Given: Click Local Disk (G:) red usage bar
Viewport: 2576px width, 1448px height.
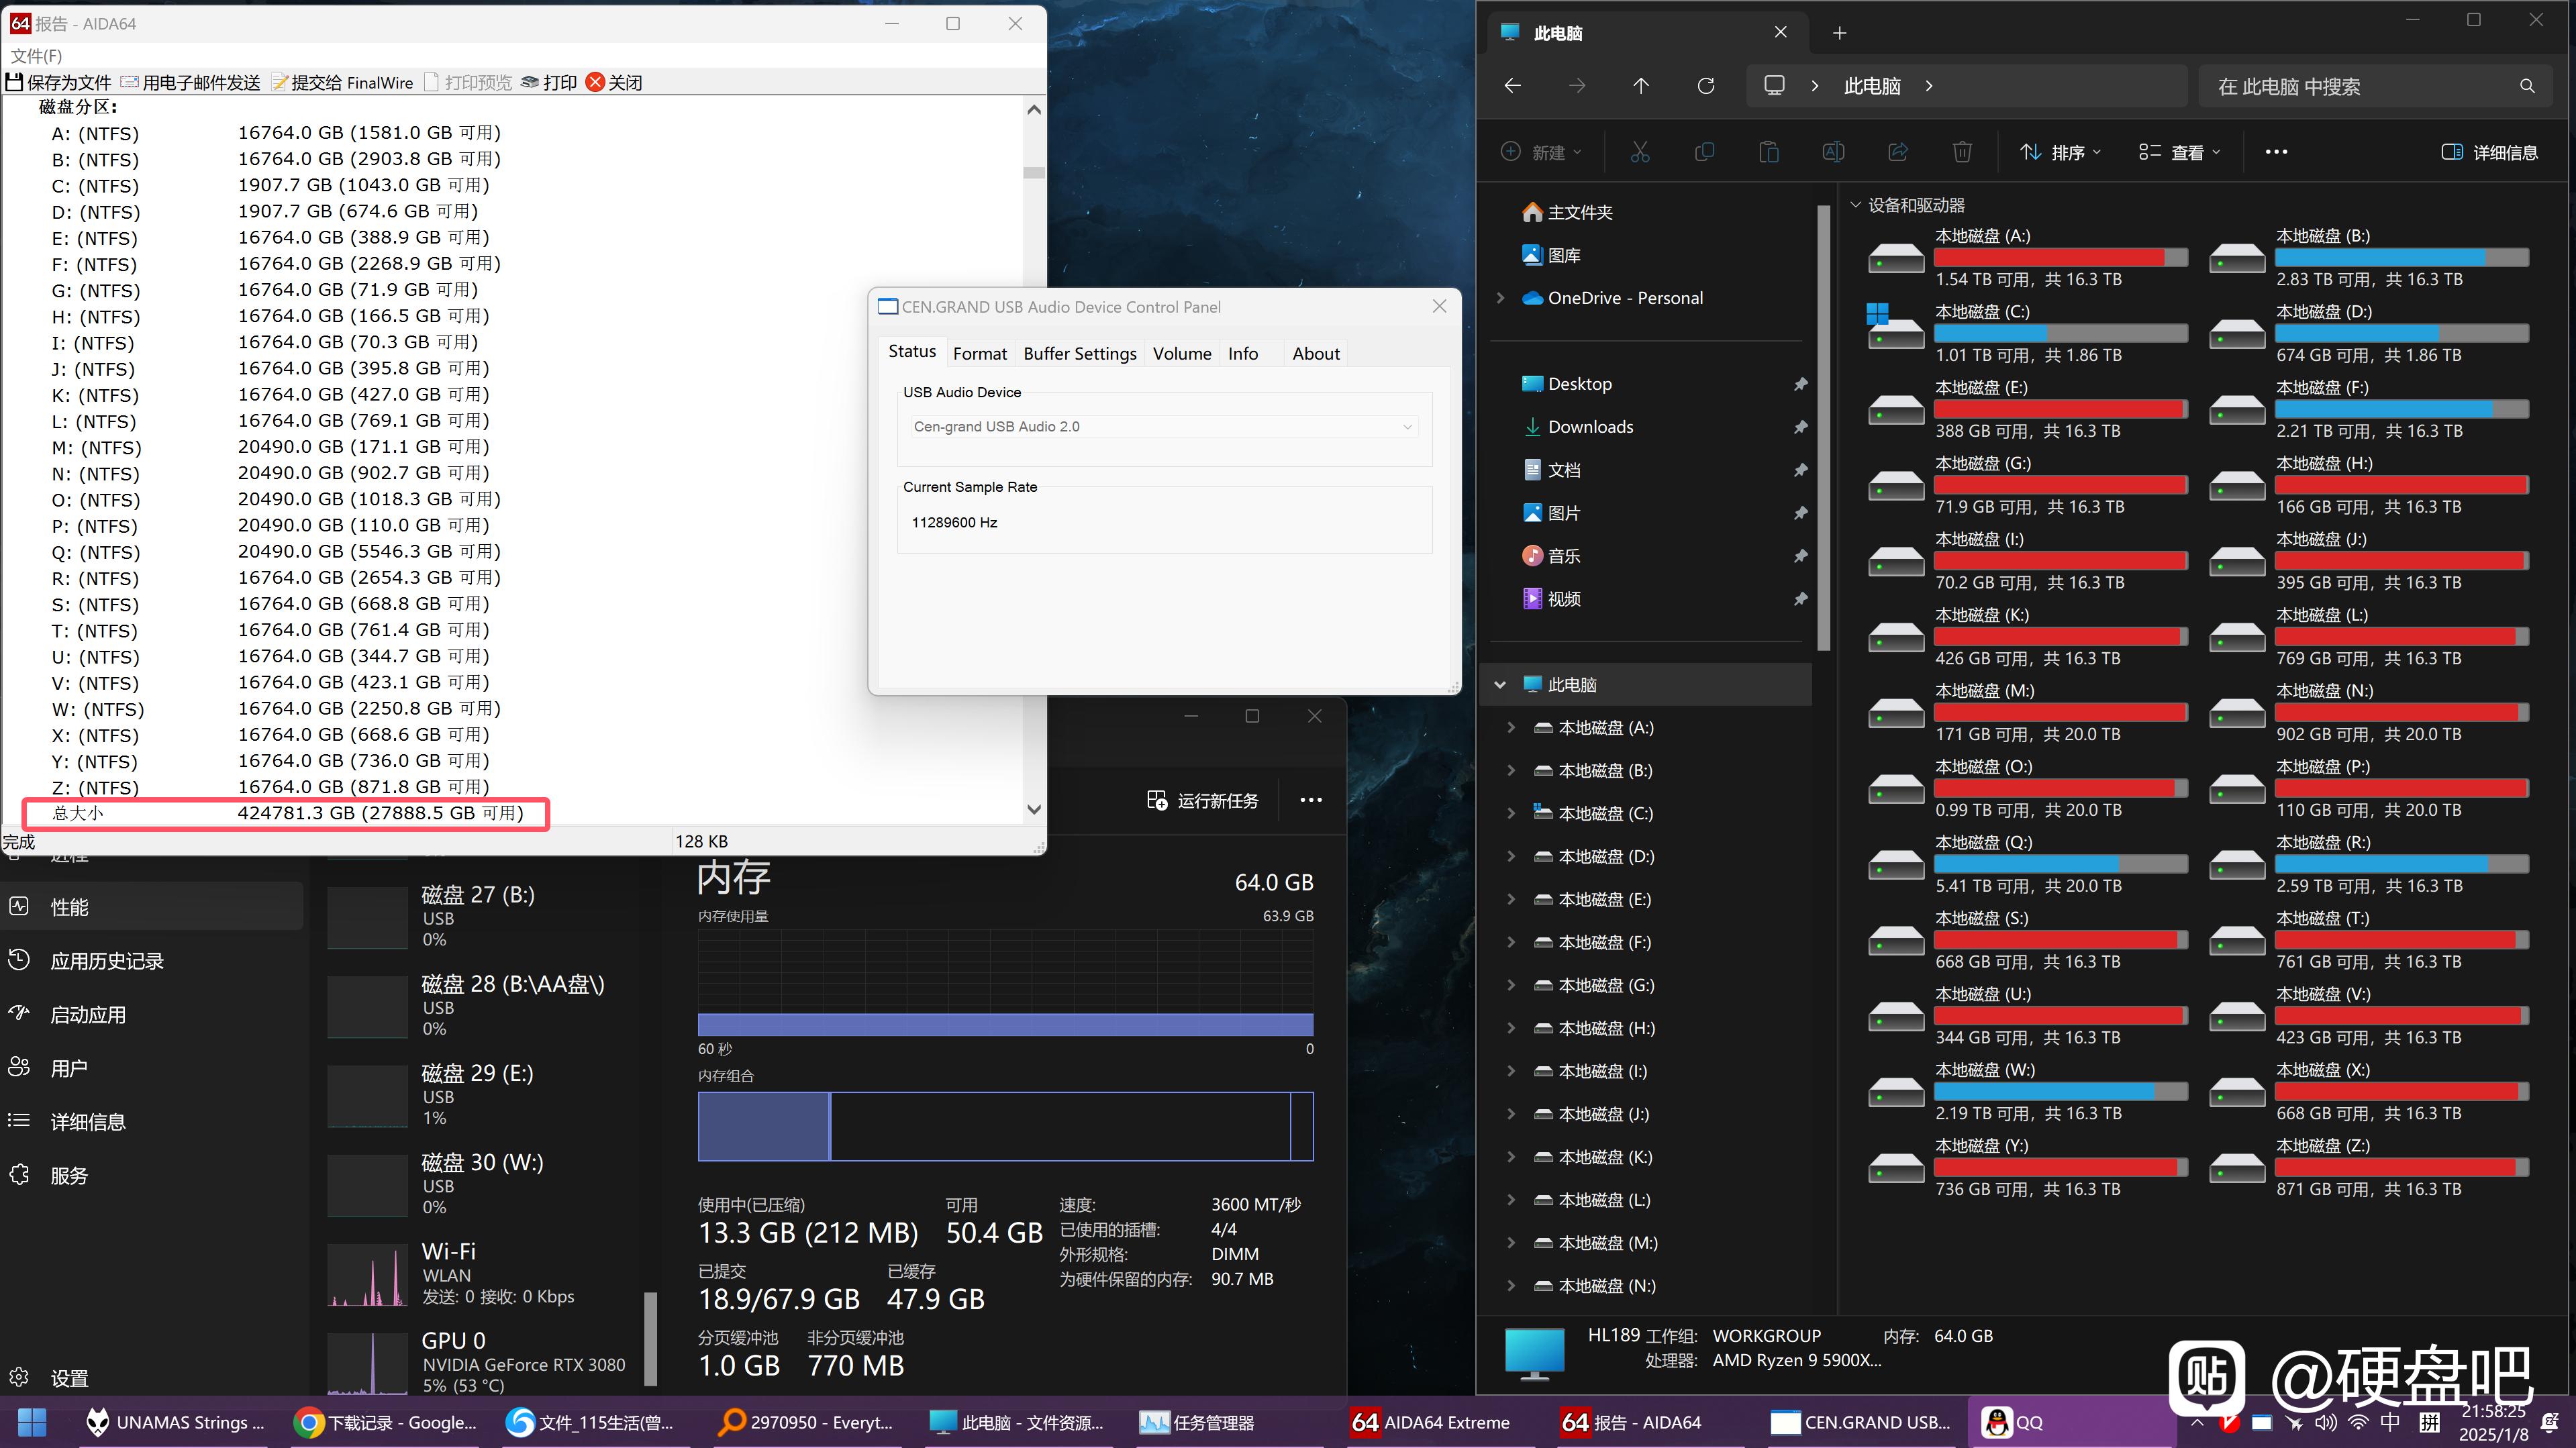Looking at the screenshot, I should coord(2060,485).
